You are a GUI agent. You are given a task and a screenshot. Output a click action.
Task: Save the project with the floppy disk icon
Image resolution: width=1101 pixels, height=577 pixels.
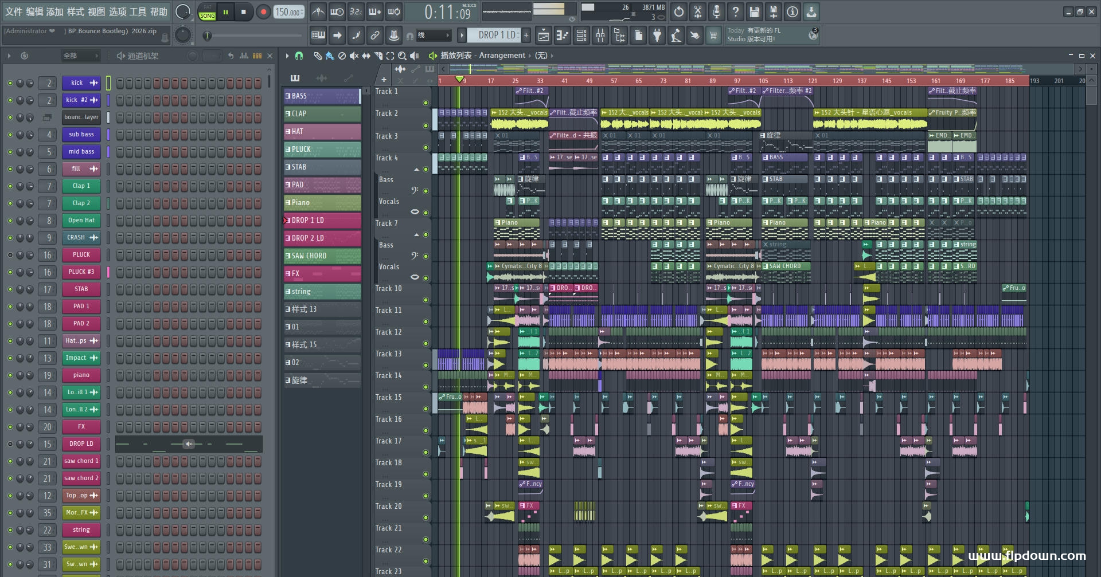tap(755, 11)
